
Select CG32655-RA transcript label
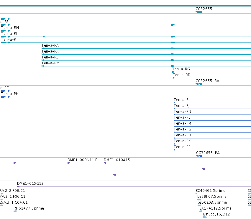point(207,81)
